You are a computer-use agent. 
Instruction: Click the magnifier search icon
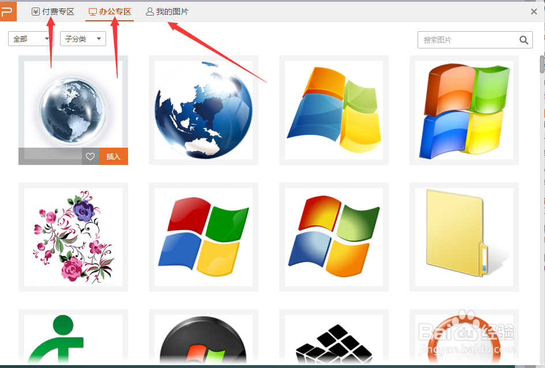(x=524, y=40)
